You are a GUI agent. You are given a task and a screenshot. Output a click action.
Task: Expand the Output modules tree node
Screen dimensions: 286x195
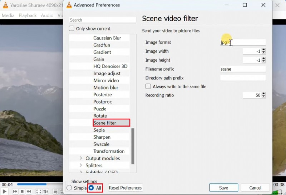click(x=81, y=158)
